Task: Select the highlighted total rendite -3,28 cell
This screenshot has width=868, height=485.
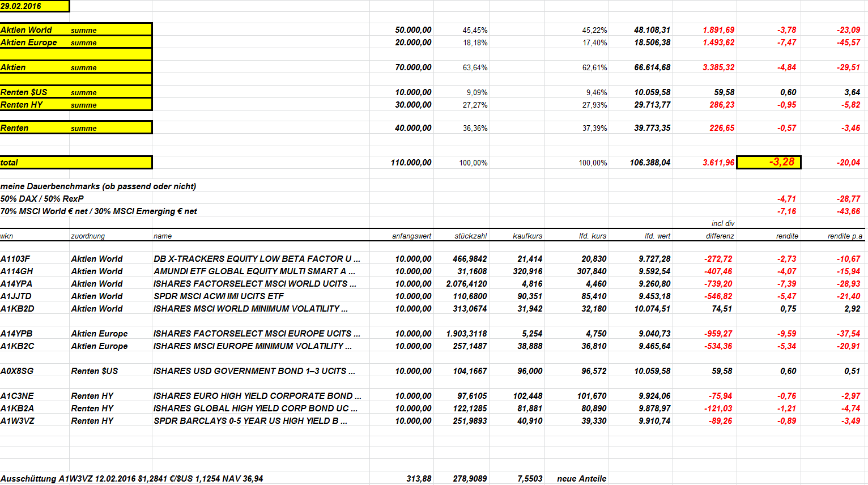Action: coord(768,162)
